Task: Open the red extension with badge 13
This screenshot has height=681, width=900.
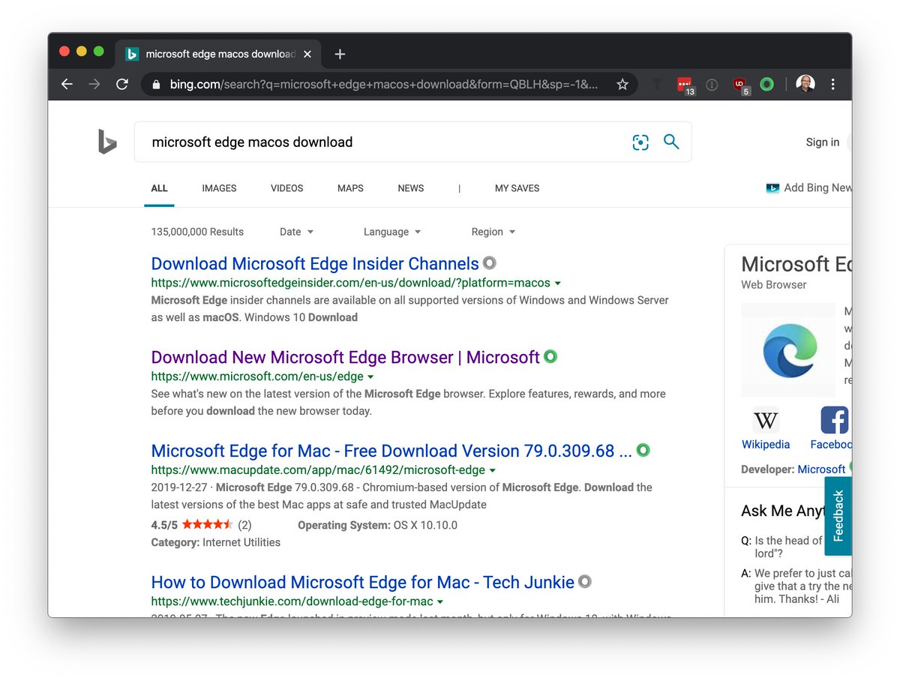Action: [x=685, y=85]
